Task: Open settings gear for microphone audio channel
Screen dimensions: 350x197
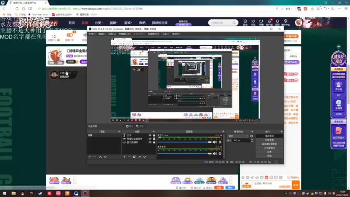Action: (220, 142)
